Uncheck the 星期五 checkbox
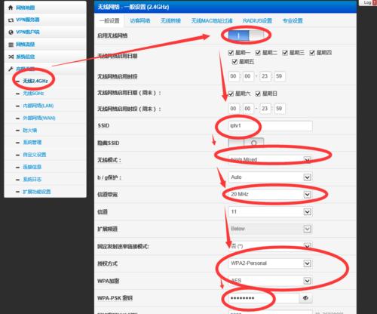Viewport: 377px width, 314px height. 234,62
